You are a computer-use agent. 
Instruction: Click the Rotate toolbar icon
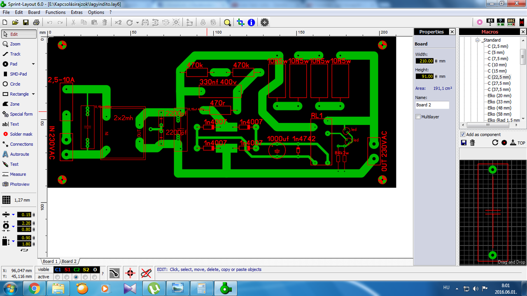coord(130,22)
